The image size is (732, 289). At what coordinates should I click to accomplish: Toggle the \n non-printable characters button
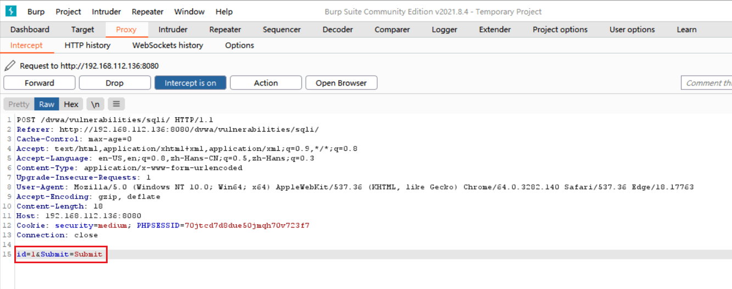click(x=95, y=104)
